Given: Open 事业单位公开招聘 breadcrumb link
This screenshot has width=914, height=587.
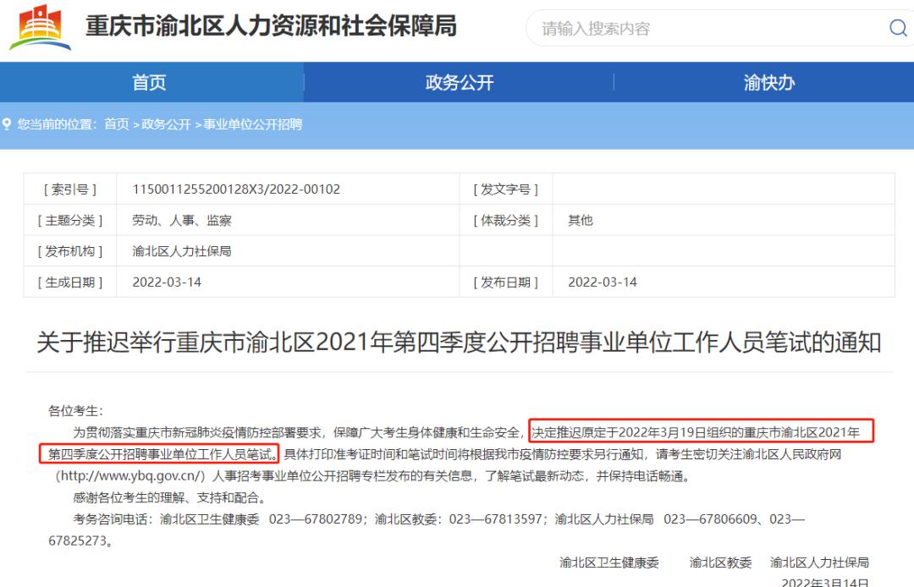Looking at the screenshot, I should point(252,124).
